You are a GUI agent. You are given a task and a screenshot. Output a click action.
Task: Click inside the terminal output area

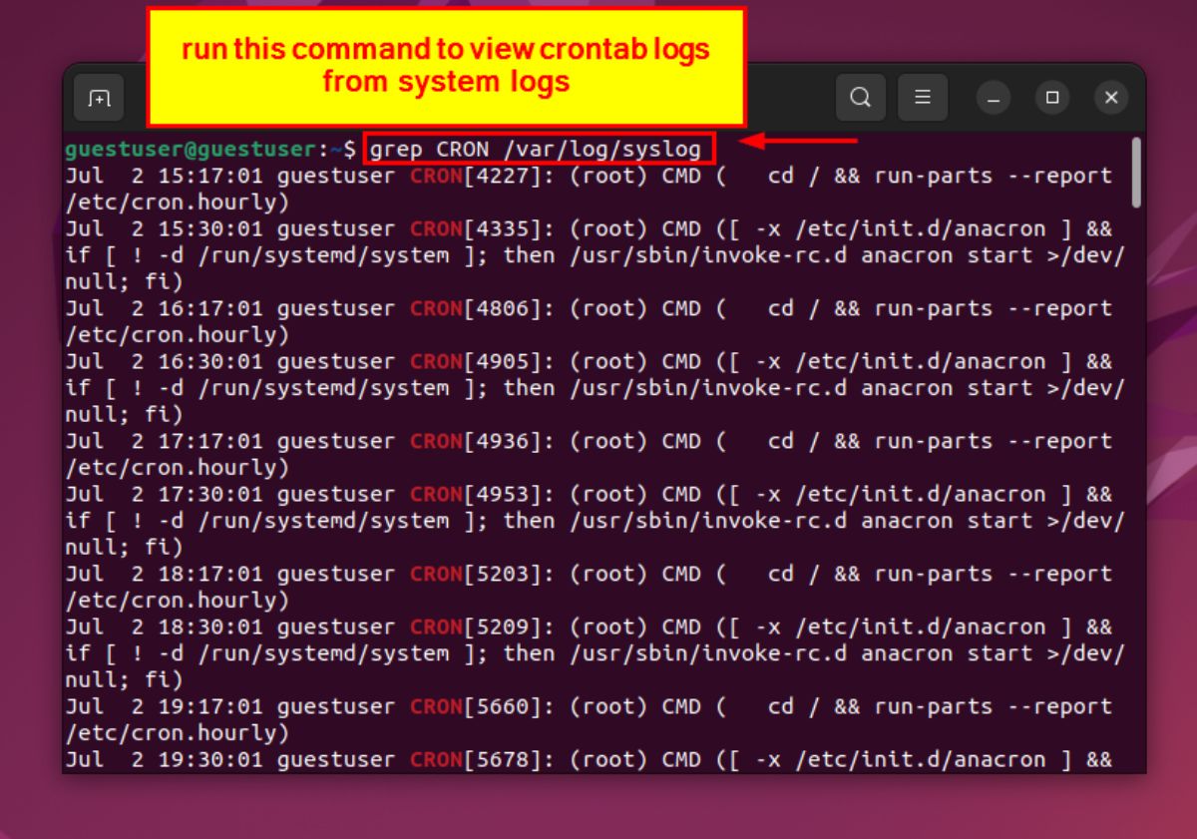598,449
